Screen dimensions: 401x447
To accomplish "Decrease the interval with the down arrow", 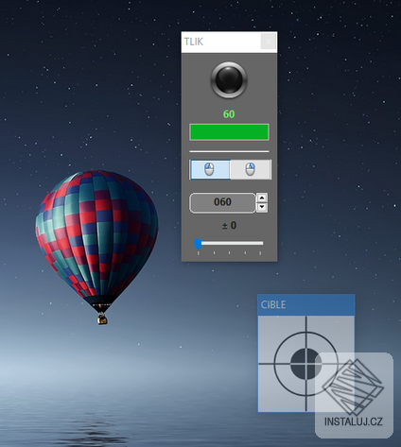I will click(262, 207).
